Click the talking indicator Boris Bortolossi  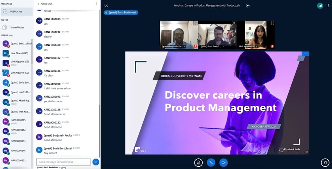click(x=121, y=12)
